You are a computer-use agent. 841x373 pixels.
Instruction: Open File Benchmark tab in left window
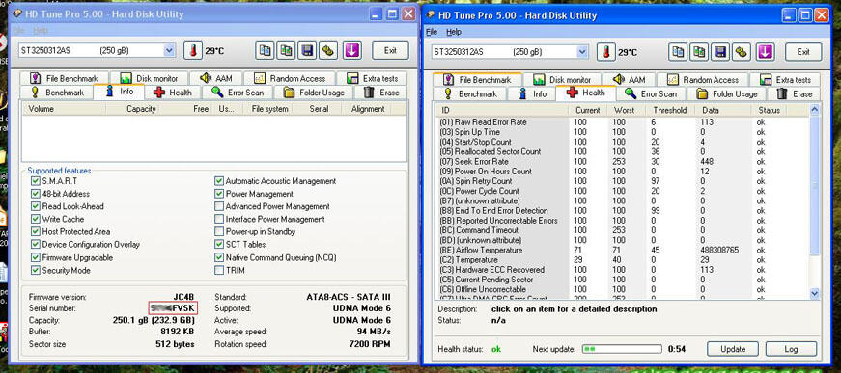[x=65, y=78]
